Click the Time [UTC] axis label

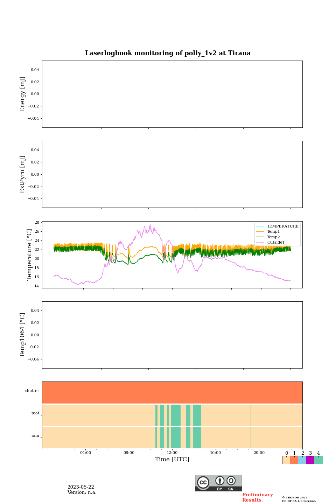click(x=172, y=460)
